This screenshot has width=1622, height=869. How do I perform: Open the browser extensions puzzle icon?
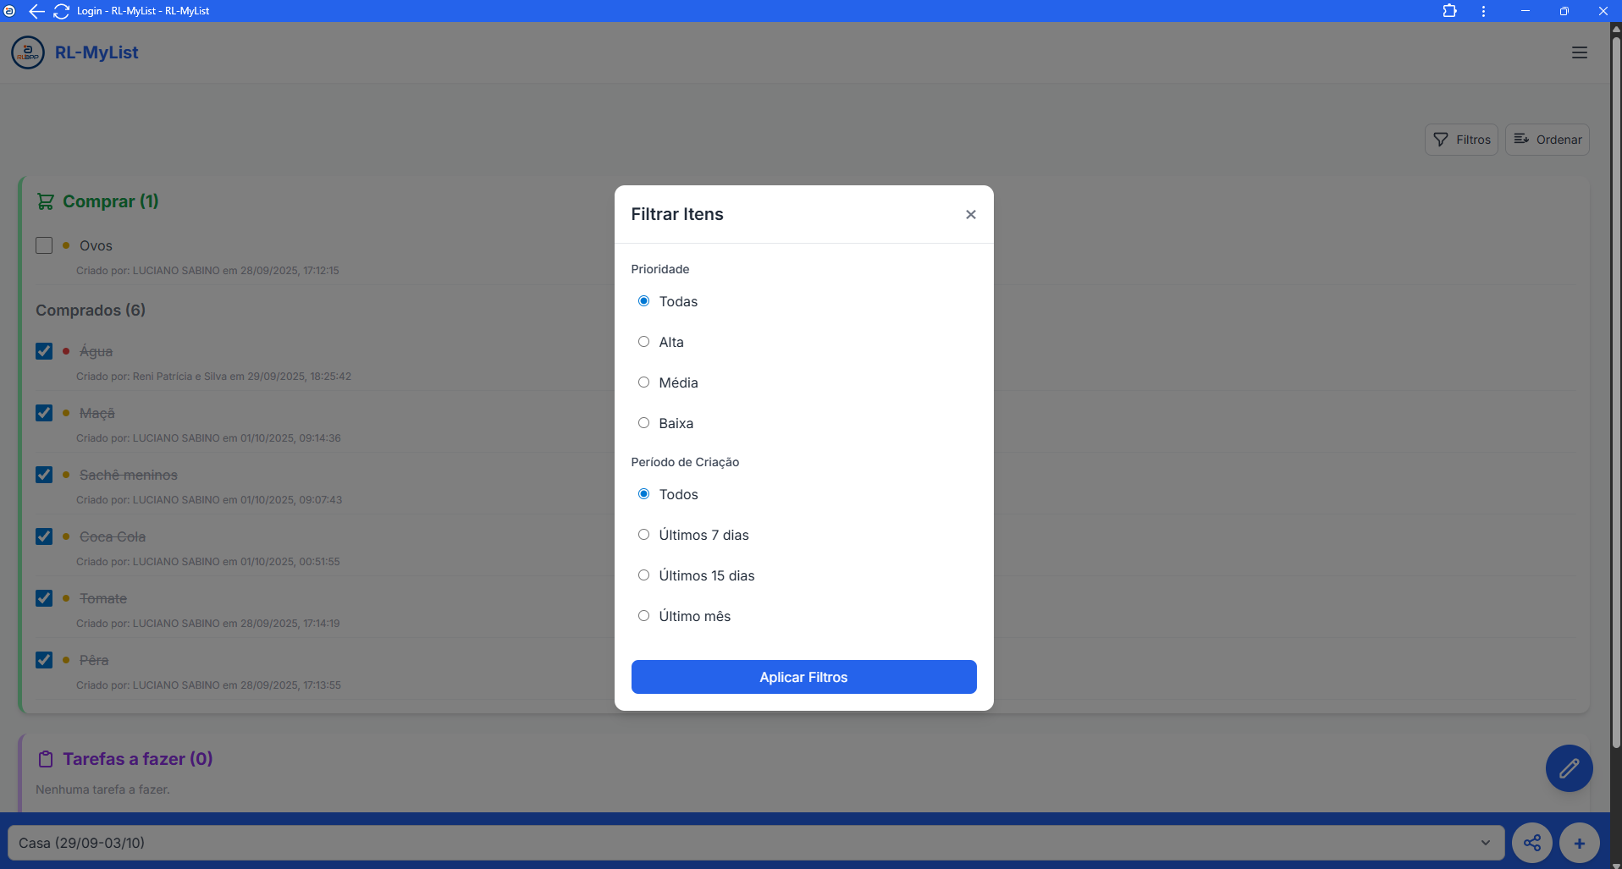tap(1449, 11)
